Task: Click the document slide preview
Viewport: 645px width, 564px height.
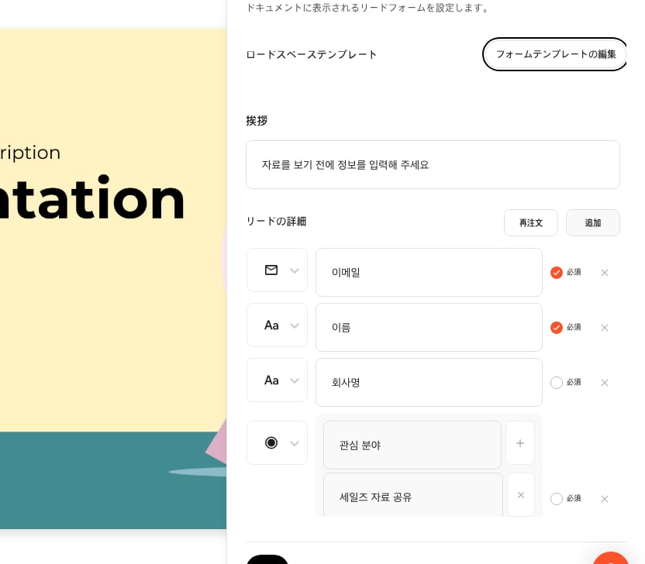Action: 113,279
